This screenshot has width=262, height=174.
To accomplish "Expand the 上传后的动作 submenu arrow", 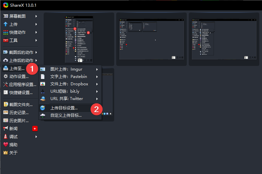I will click(36, 60).
